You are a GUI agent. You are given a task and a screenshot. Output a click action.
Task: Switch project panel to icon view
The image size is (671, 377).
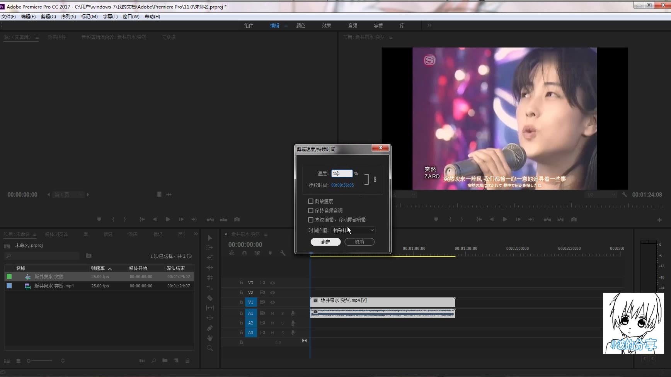(x=18, y=360)
